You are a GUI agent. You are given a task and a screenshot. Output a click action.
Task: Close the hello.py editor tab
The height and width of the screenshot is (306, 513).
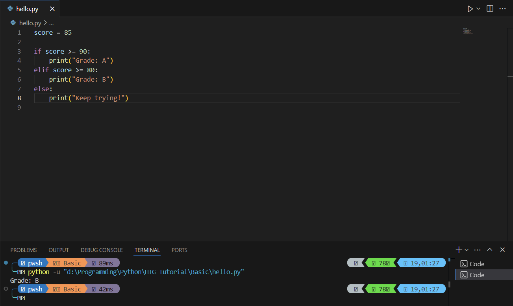coord(52,9)
